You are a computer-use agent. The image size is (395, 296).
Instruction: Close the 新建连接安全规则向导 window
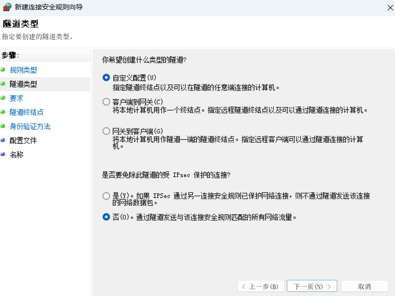click(390, 8)
